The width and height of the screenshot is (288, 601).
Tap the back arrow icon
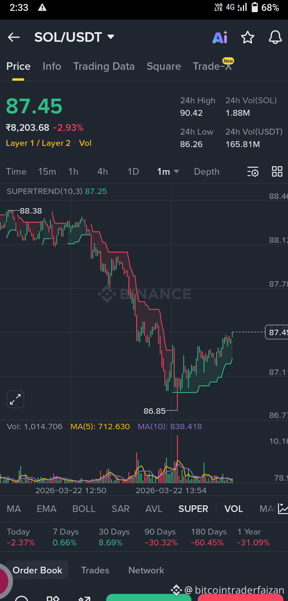click(14, 37)
